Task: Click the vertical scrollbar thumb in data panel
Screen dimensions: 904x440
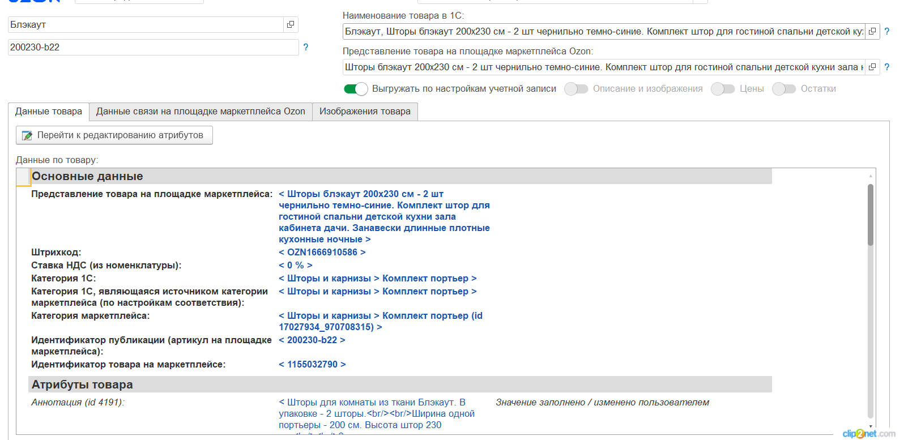Action: [x=871, y=215]
